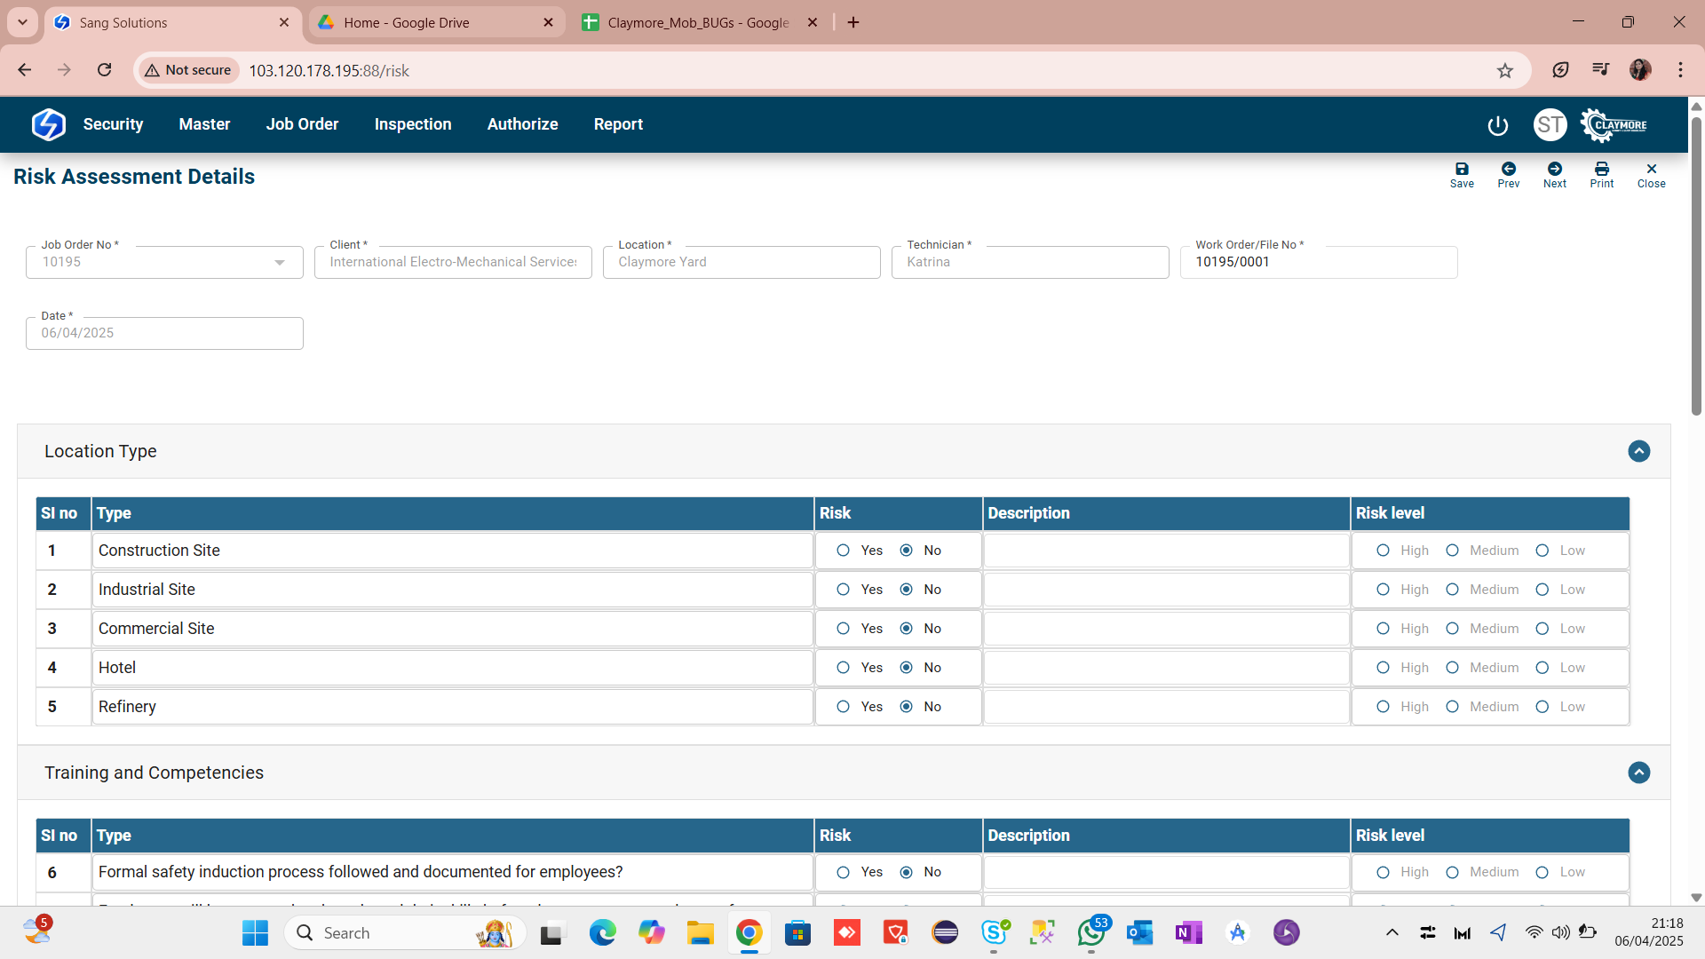Open the Authorize menu

click(522, 125)
